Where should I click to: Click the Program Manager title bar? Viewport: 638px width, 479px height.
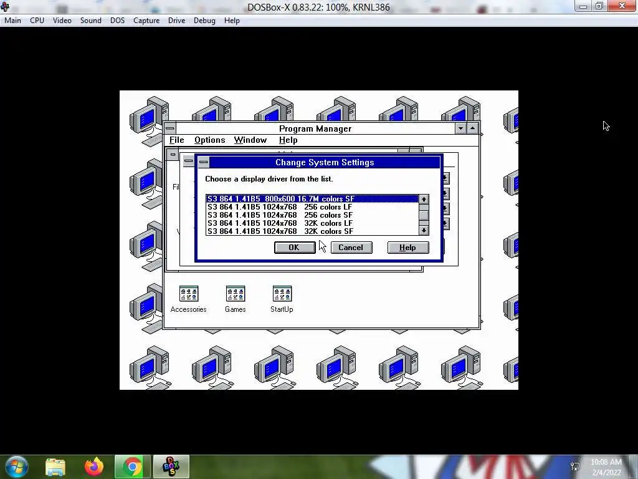315,128
